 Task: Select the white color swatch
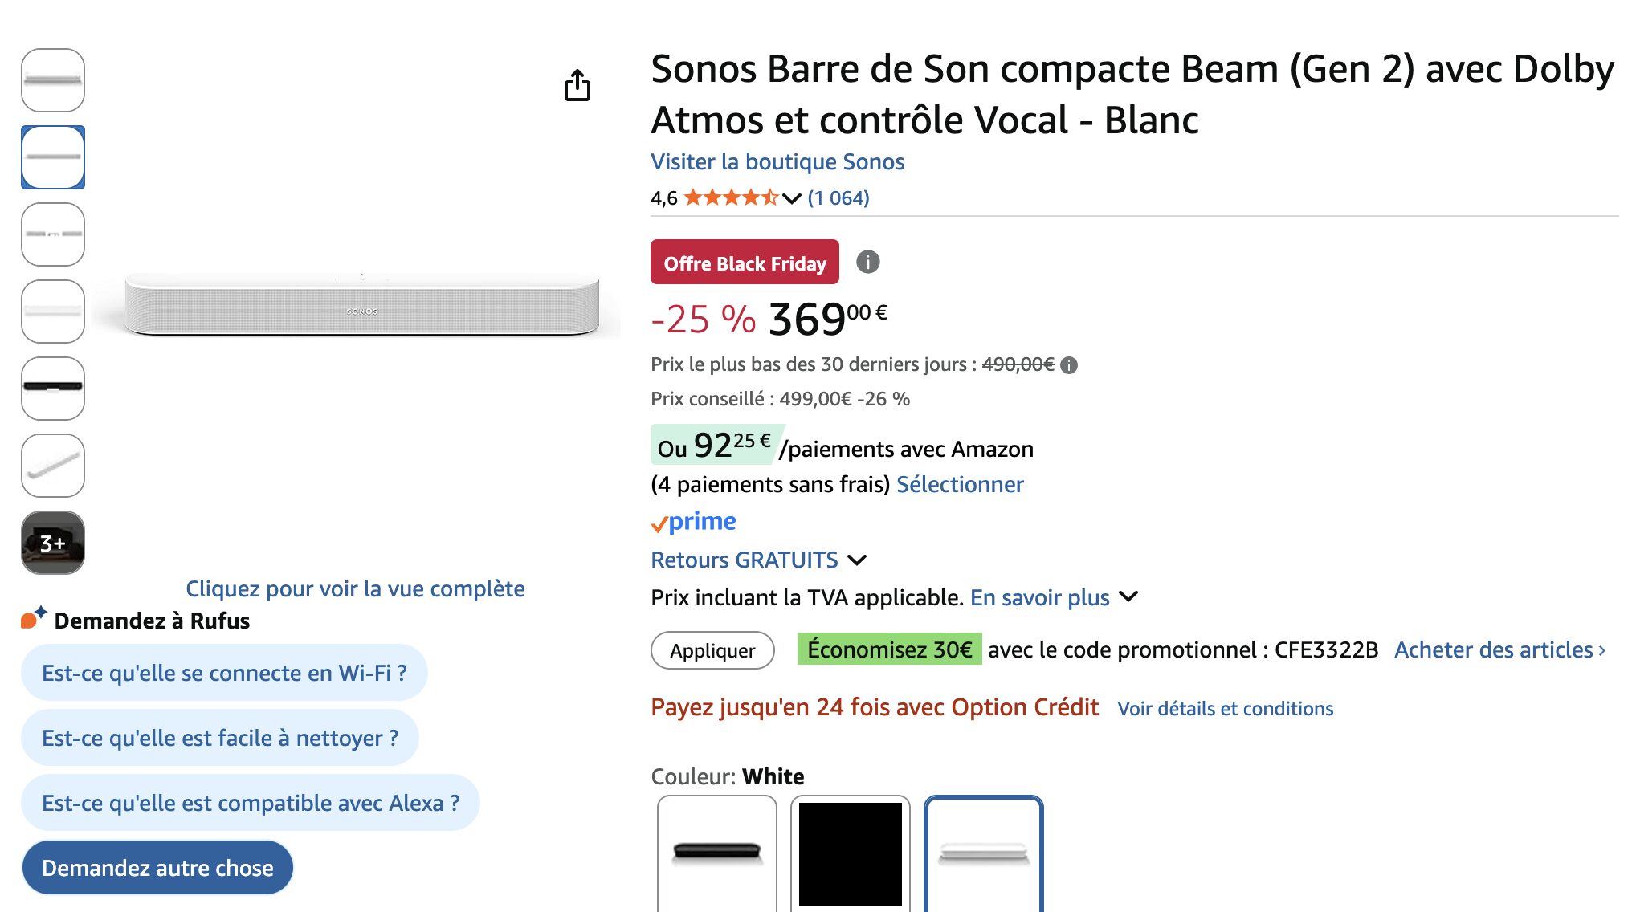[x=983, y=853]
